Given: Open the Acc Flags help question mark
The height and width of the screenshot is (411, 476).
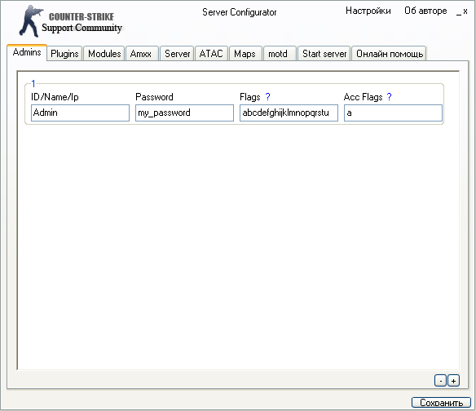Looking at the screenshot, I should (x=389, y=97).
